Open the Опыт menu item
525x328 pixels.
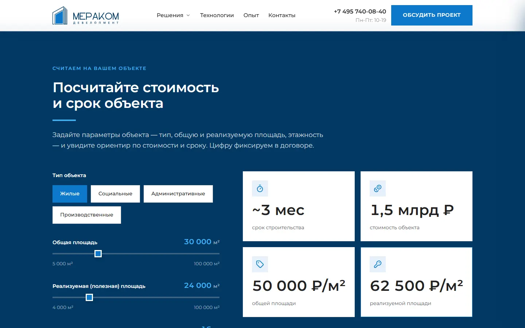tap(251, 15)
